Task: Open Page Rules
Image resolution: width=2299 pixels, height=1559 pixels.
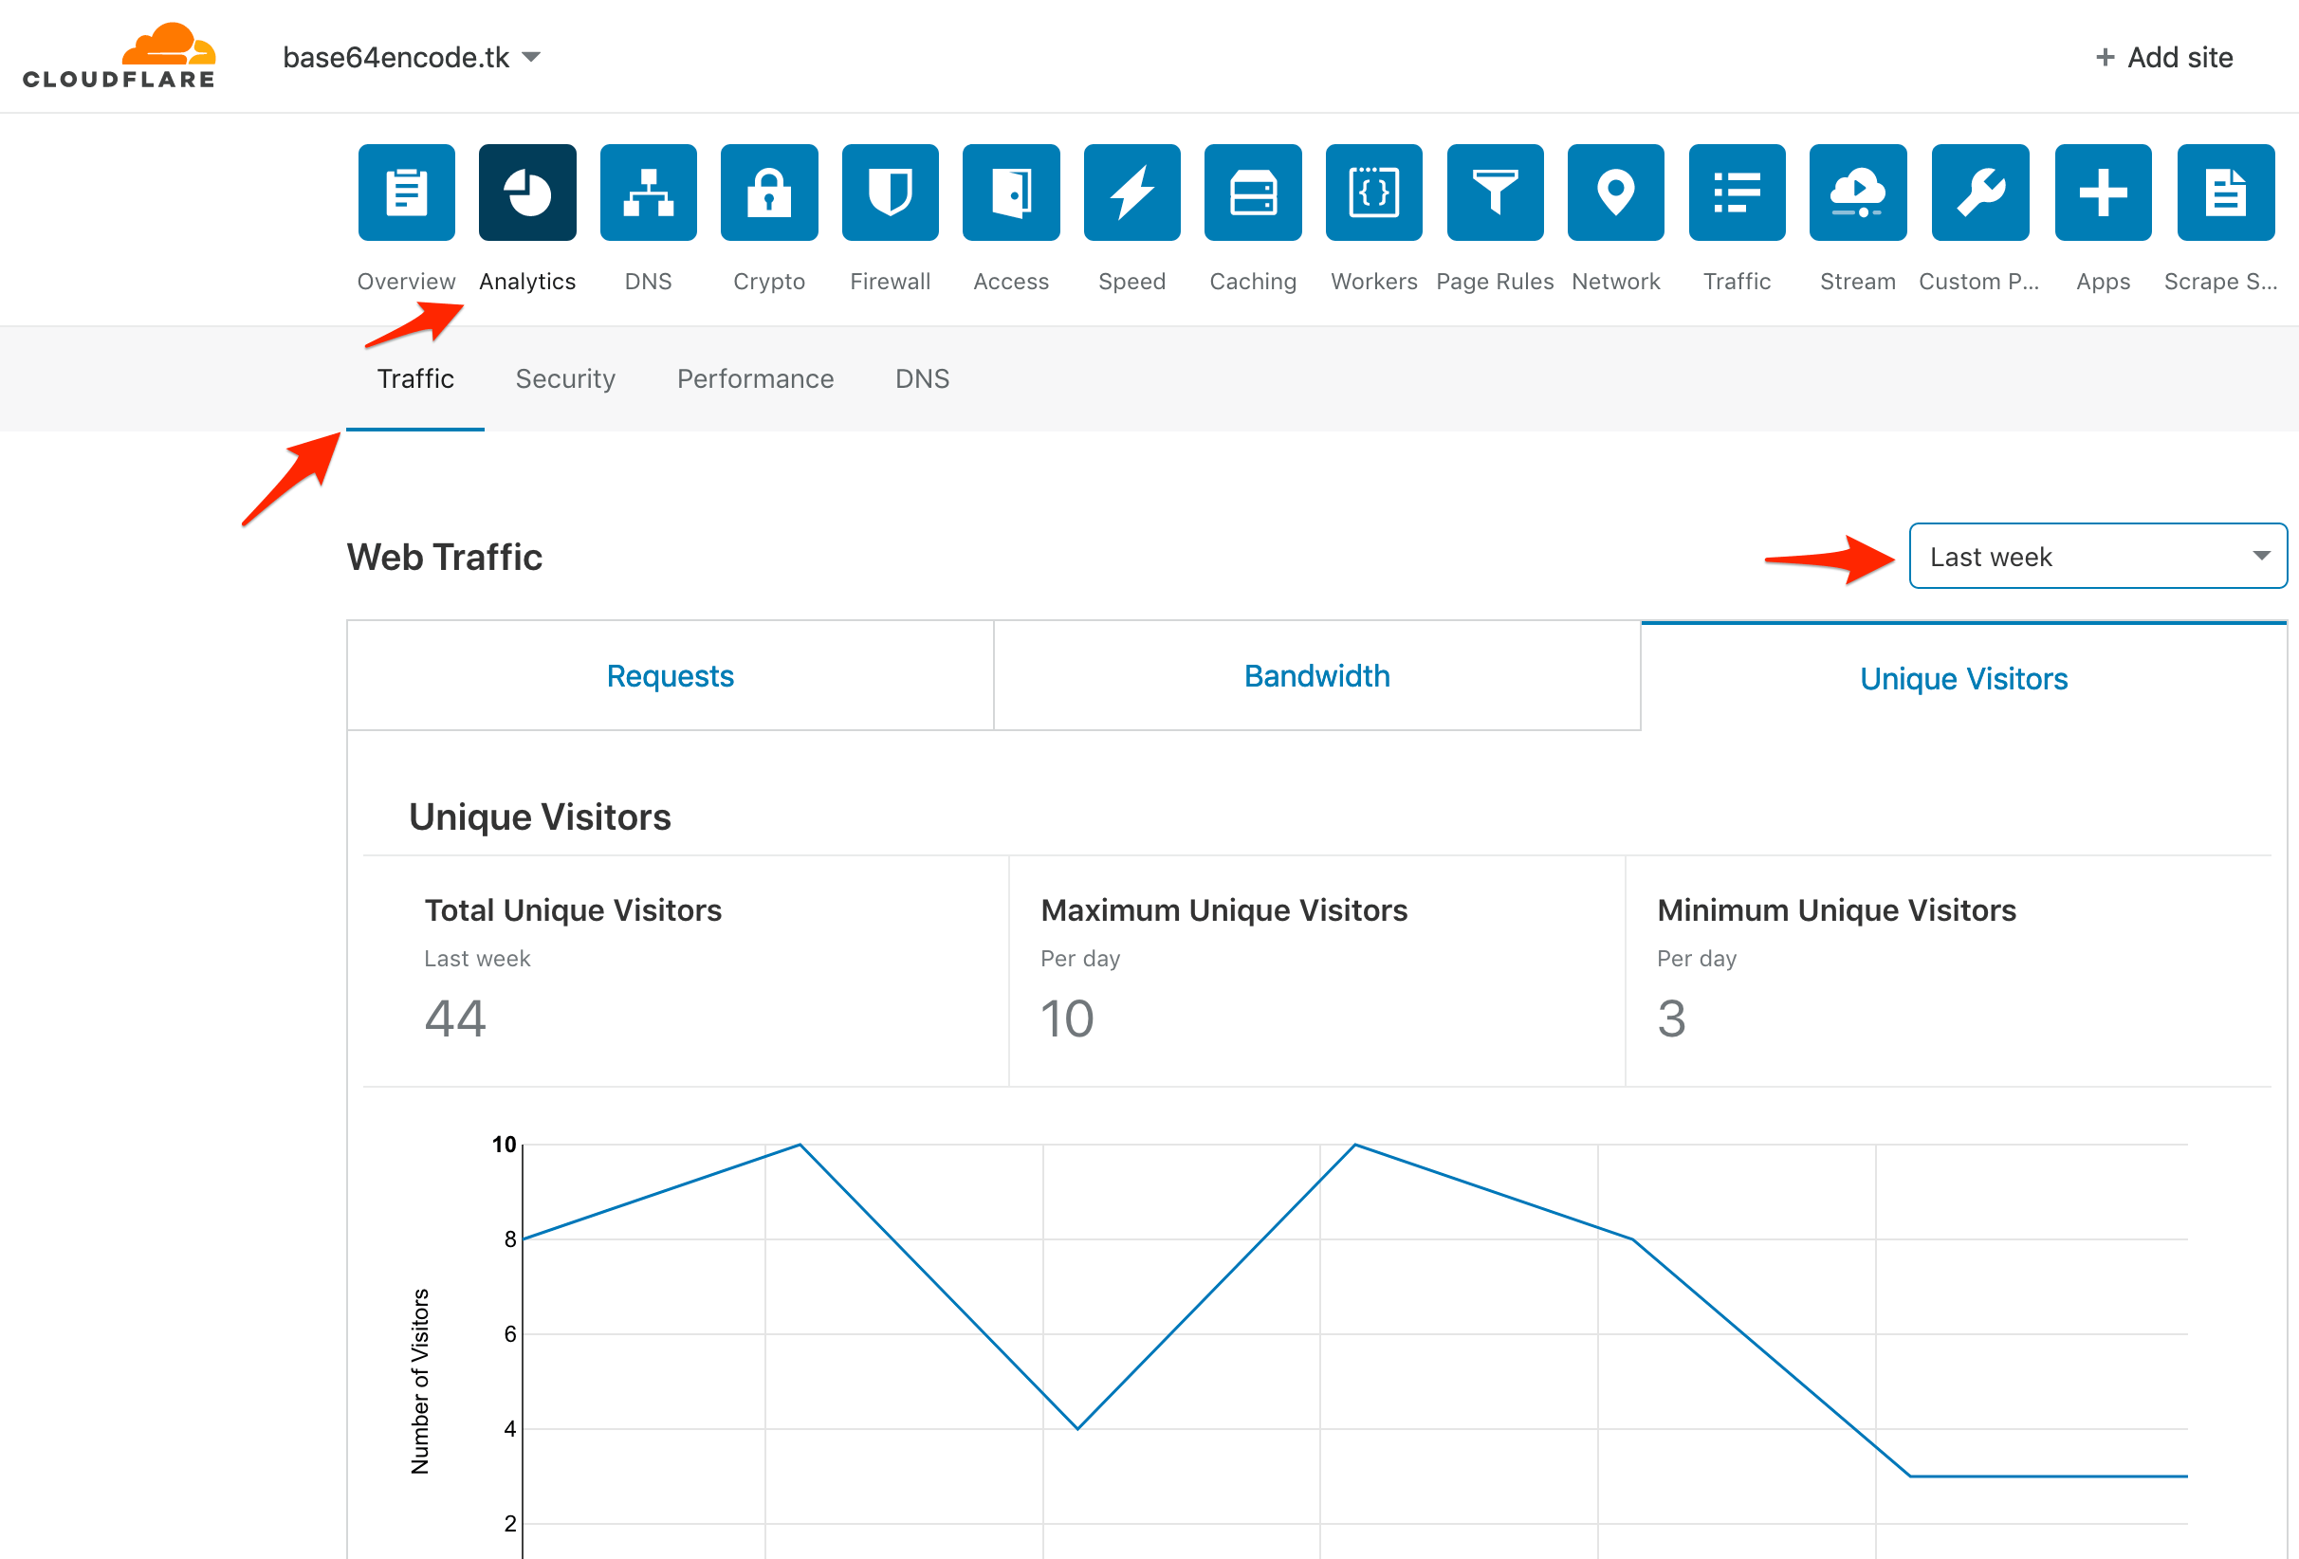Action: click(1494, 192)
